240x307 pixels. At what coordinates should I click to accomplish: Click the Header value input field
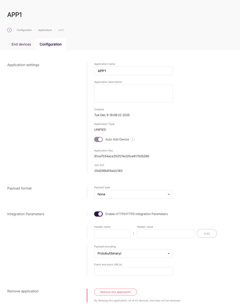[165, 233]
